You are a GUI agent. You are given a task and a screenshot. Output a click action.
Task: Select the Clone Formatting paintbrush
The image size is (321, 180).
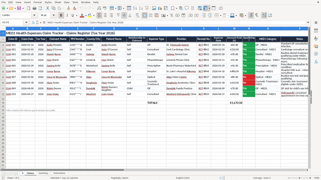click(x=69, y=8)
